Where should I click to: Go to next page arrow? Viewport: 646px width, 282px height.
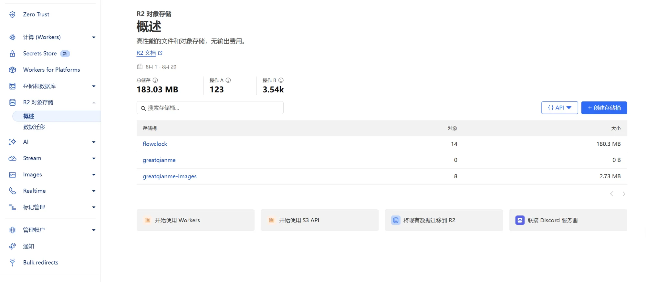pos(624,194)
